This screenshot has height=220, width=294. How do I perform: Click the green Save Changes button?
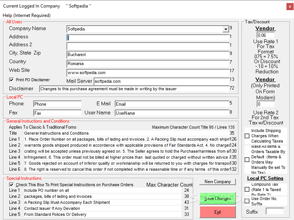(217, 199)
